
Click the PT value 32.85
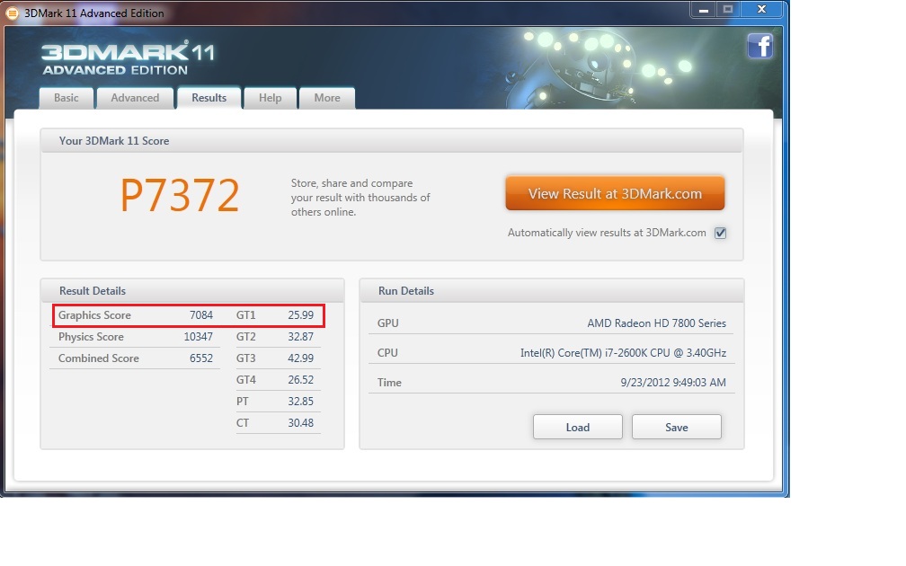coord(300,402)
